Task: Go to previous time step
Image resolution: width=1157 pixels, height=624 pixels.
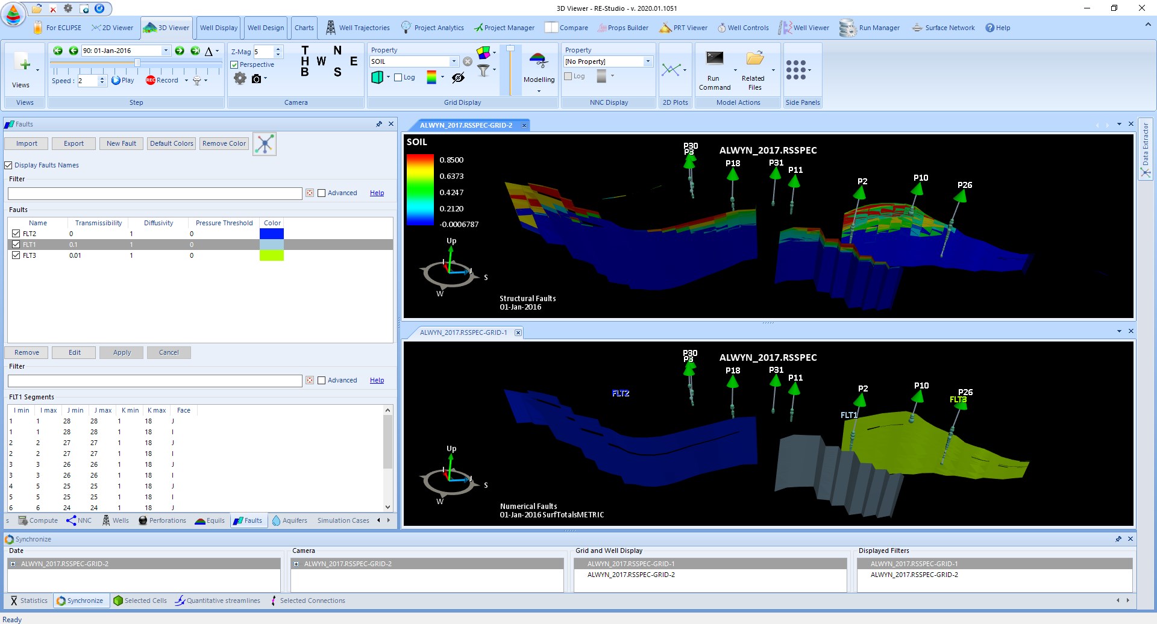Action: [x=73, y=51]
